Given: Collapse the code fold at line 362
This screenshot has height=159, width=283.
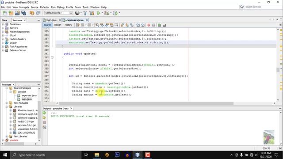Looking at the screenshot, I should [52, 57].
